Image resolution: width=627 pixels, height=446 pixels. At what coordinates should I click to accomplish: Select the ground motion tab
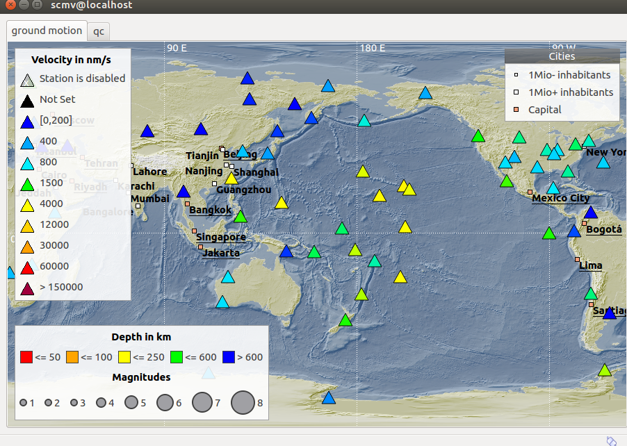[x=47, y=31]
